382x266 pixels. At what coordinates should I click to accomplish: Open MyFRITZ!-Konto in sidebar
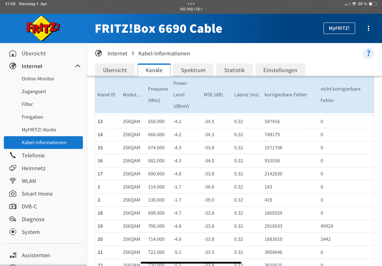pyautogui.click(x=39, y=130)
